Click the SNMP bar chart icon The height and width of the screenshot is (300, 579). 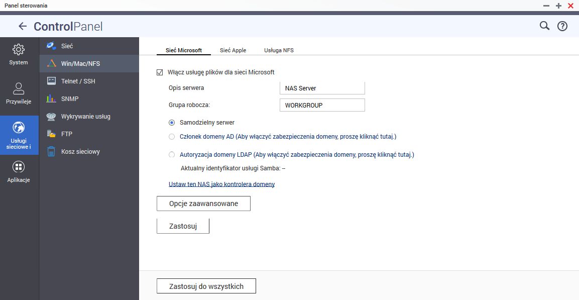(x=51, y=98)
